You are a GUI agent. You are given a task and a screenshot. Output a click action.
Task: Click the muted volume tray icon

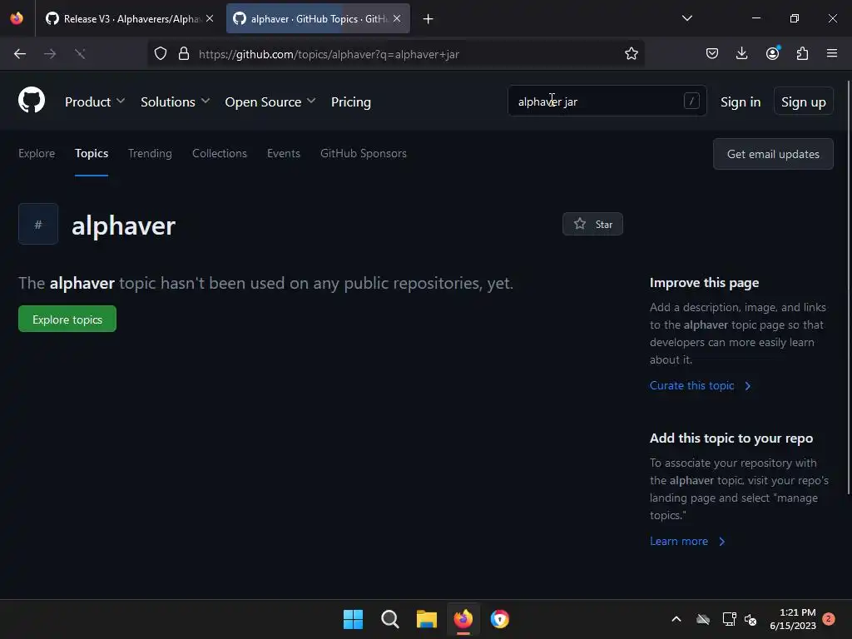(751, 619)
